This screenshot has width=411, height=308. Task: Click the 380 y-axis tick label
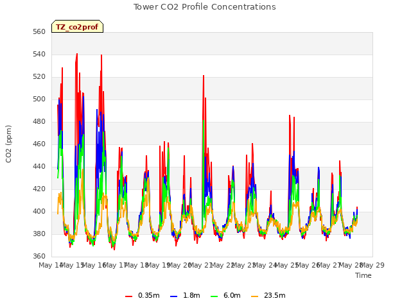pyautogui.click(x=39, y=234)
